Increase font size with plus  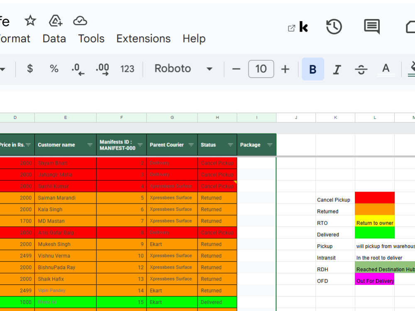click(x=286, y=69)
